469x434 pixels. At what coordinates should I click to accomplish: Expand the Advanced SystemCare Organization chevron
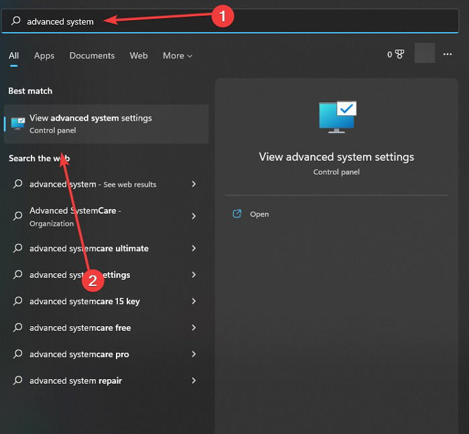194,216
